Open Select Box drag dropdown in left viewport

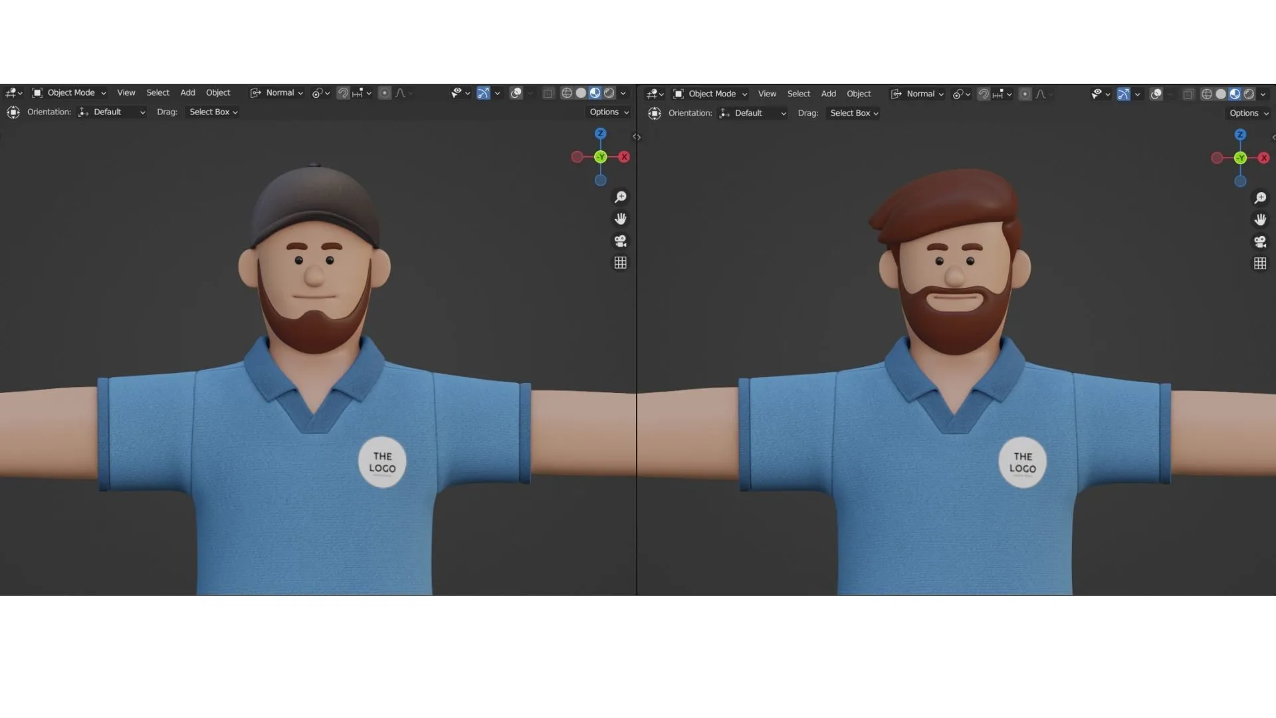click(213, 112)
